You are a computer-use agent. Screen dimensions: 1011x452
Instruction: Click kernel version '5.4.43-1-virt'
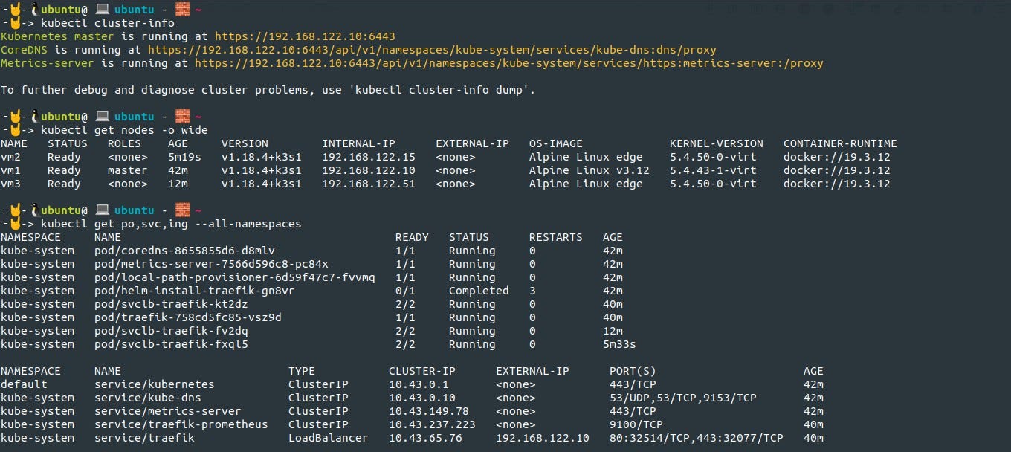point(713,170)
